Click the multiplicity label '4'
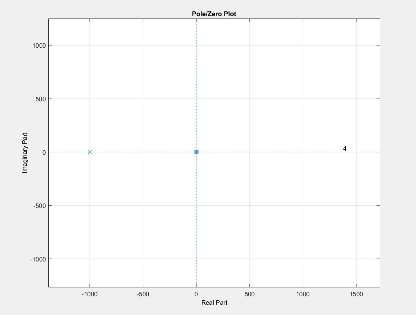 tap(345, 149)
